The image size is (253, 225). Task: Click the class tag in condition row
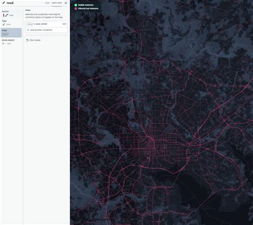click(30, 24)
